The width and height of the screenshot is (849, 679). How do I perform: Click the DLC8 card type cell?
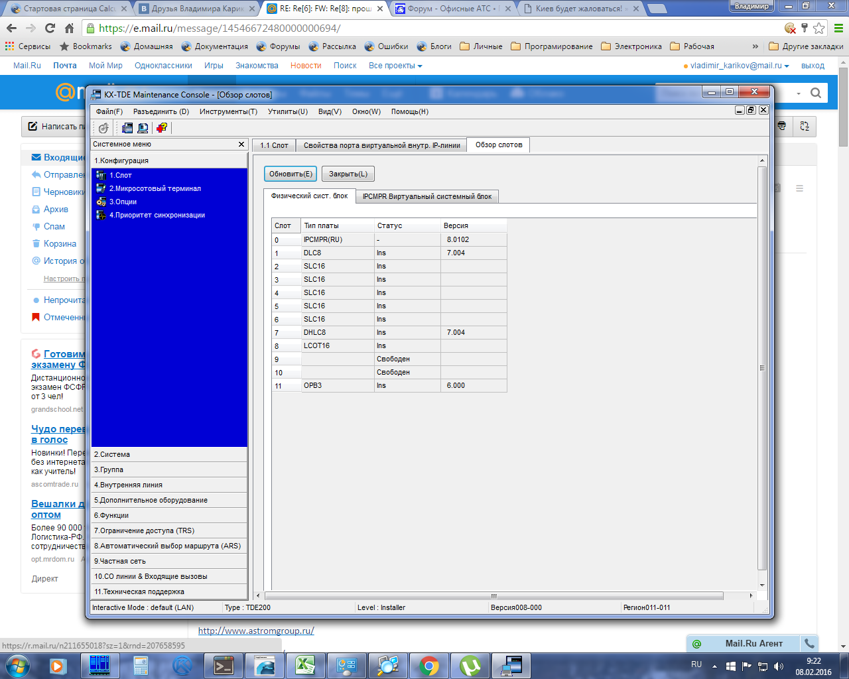point(338,253)
